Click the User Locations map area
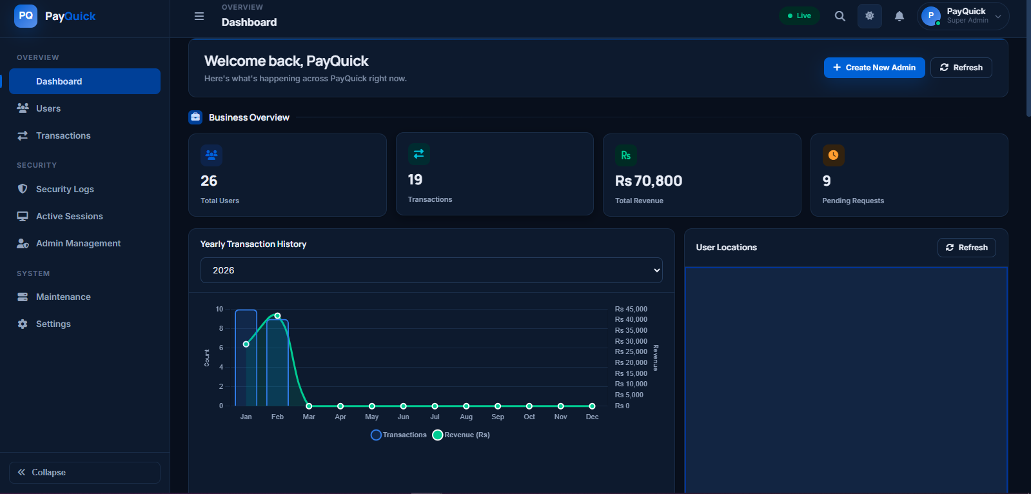The image size is (1031, 494). click(x=846, y=380)
